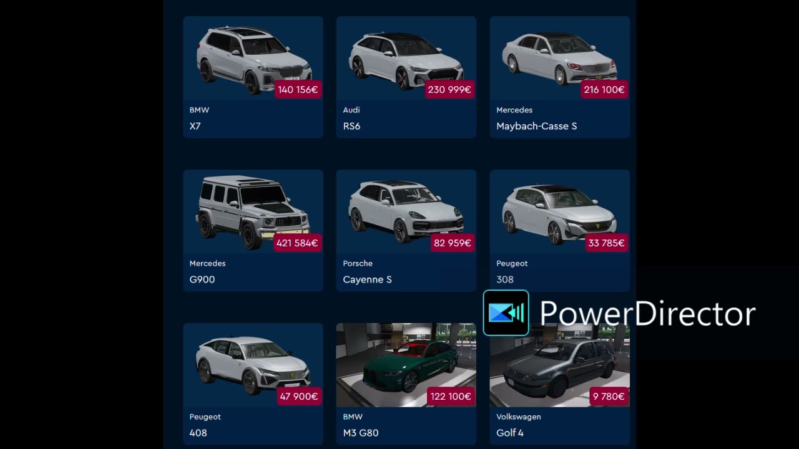Select the BMW X7 car image

tap(253, 59)
